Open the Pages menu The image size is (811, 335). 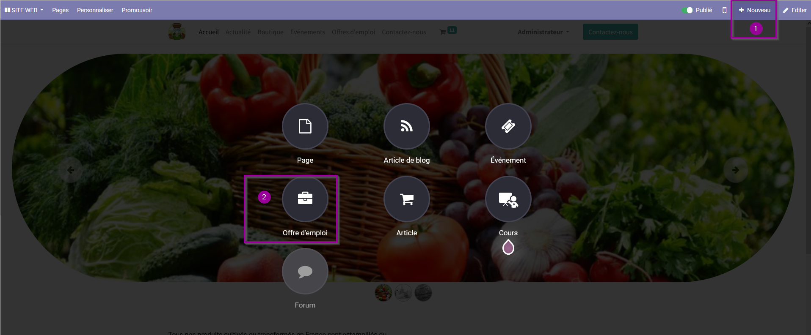[x=60, y=10]
